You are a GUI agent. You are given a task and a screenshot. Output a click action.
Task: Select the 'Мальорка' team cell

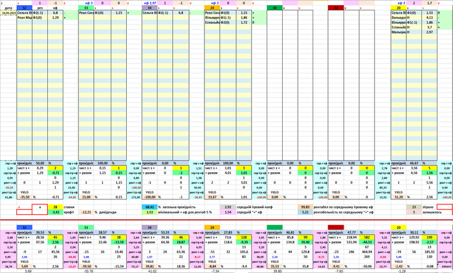pos(399,32)
